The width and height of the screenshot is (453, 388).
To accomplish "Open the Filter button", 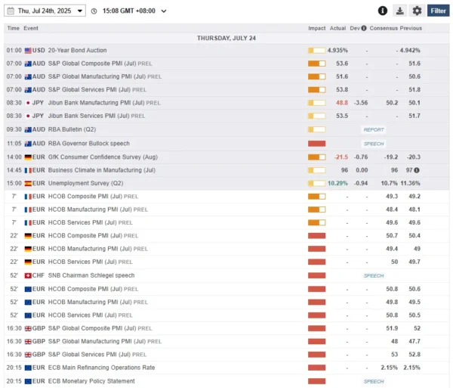I will tap(438, 11).
